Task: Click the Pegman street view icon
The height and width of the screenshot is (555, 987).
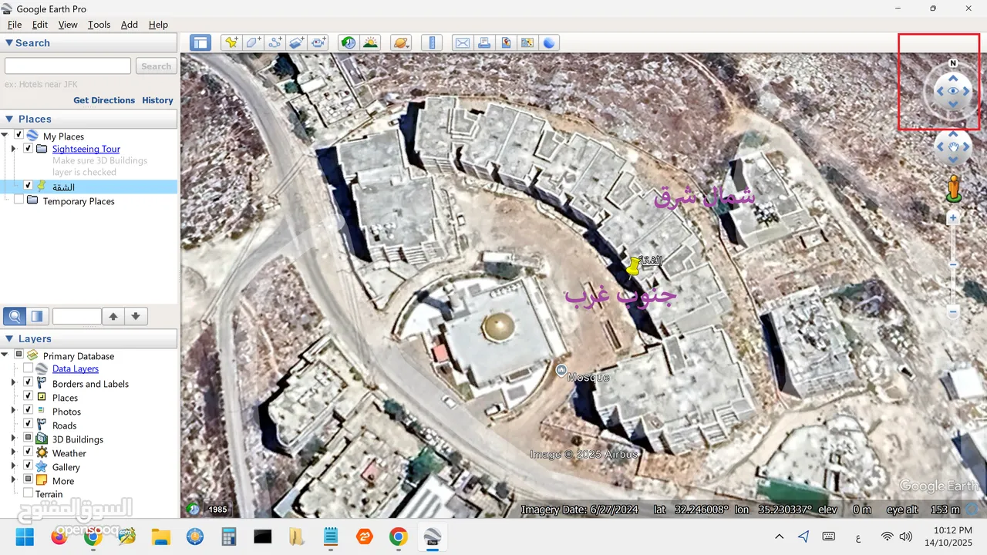Action: (954, 189)
